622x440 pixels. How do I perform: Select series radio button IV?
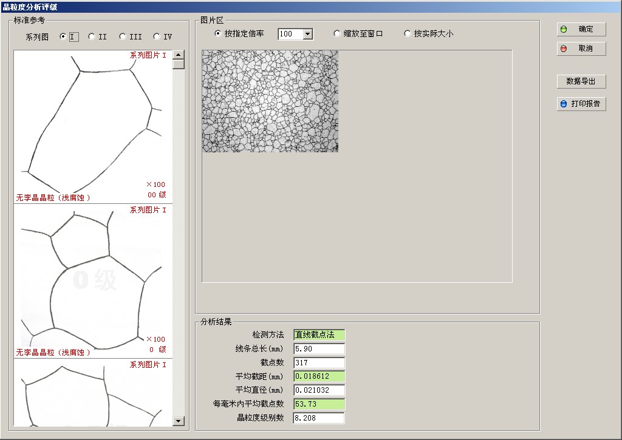pyautogui.click(x=157, y=36)
